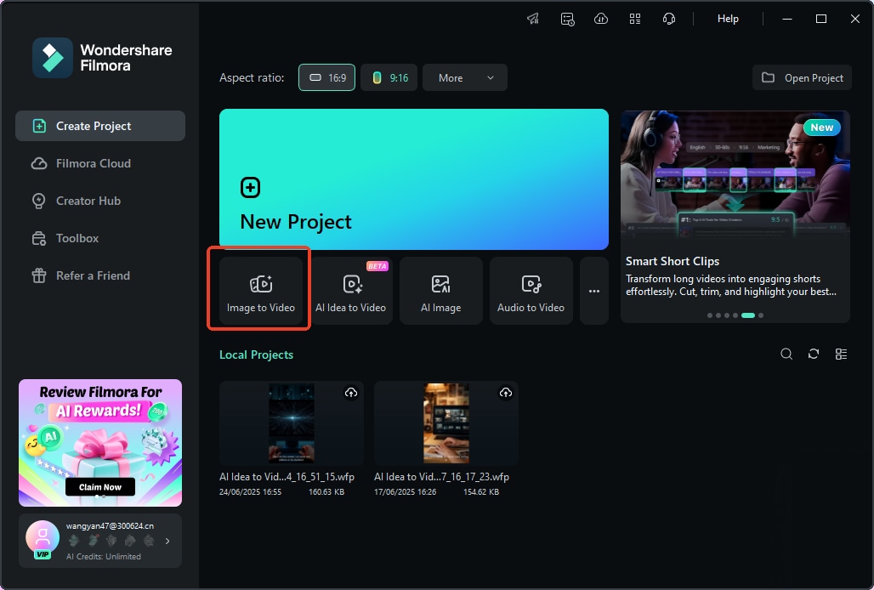
Task: Click the Claim Now button
Action: click(x=100, y=487)
